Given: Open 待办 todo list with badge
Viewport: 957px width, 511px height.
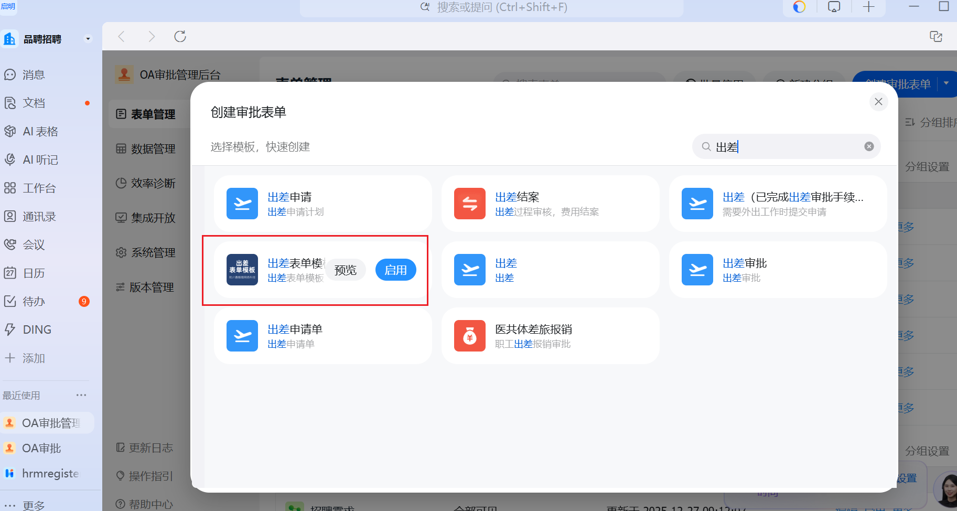Looking at the screenshot, I should tap(34, 302).
